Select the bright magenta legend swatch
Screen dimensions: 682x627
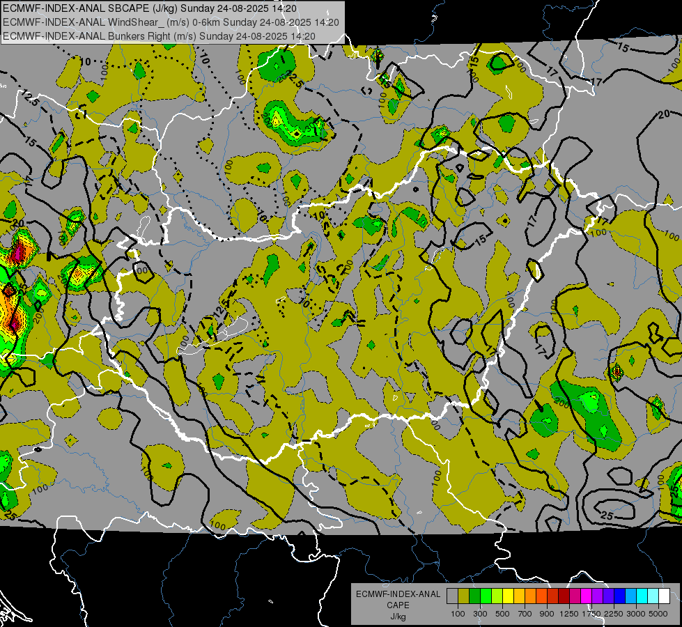[587, 596]
